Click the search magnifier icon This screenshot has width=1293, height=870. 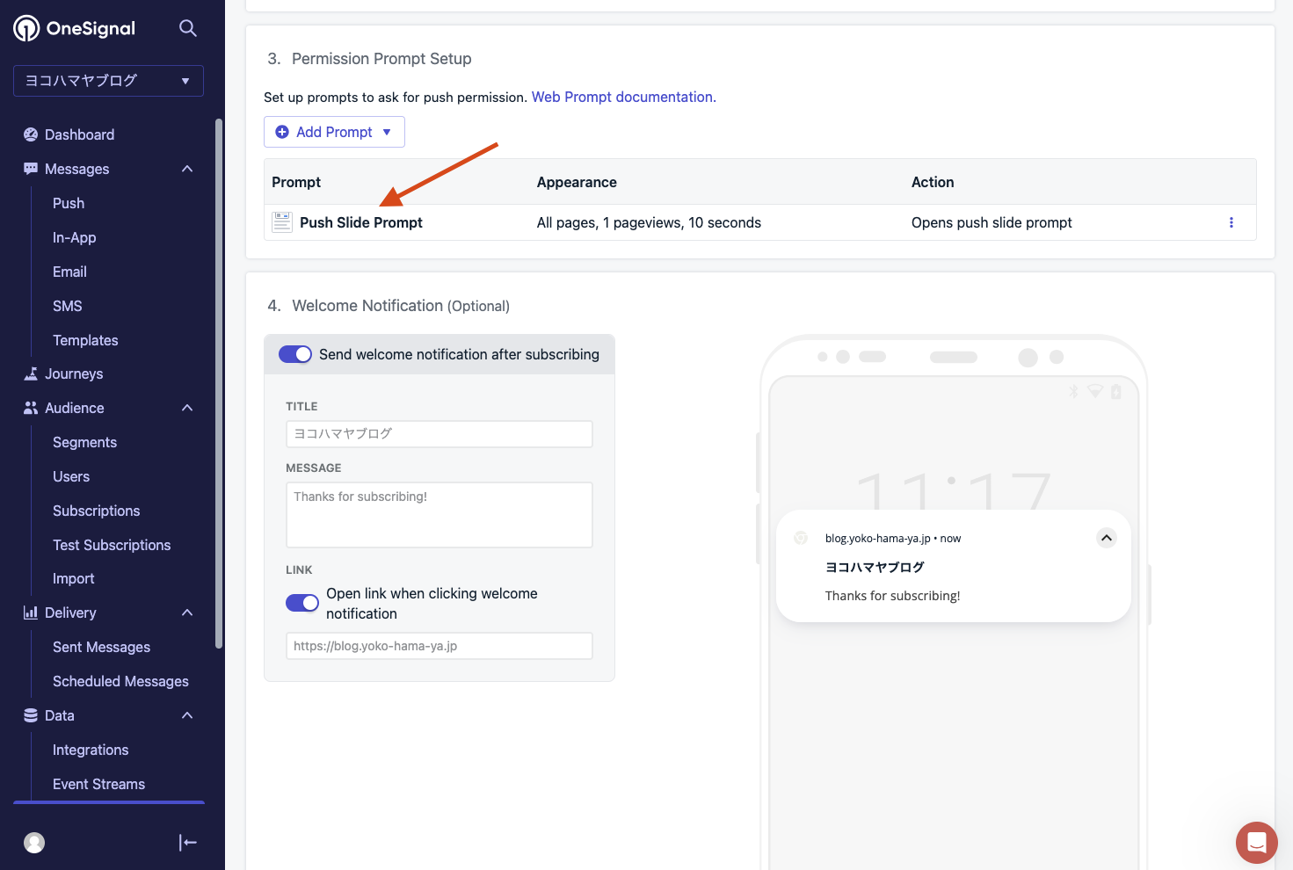point(187,28)
